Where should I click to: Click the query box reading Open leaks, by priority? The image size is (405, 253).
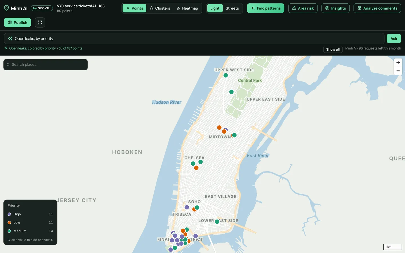tap(194, 39)
